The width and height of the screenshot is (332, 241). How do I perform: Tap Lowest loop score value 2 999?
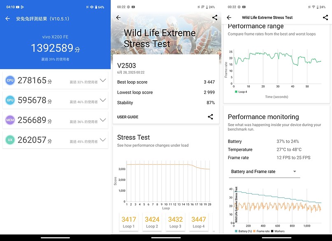tap(209, 92)
